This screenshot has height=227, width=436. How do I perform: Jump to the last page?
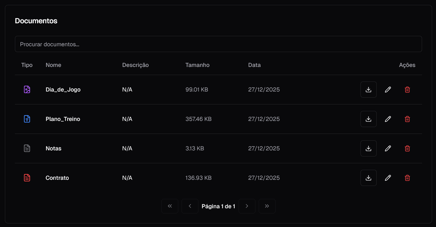coord(267,206)
